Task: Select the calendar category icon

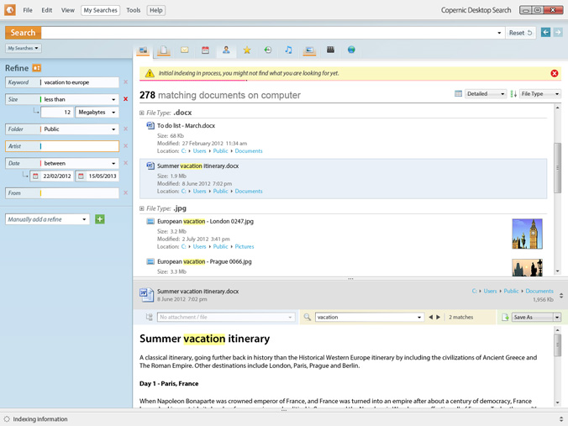Action: pyautogui.click(x=205, y=50)
